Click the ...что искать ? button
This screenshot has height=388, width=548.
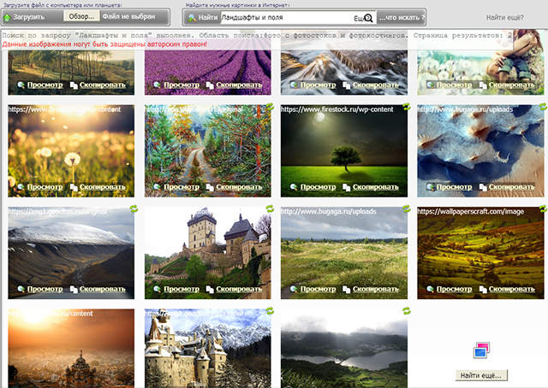402,17
